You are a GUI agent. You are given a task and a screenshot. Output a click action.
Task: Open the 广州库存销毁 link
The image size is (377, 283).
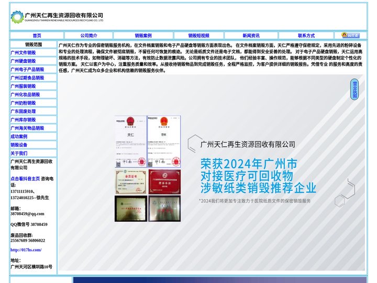click(x=23, y=120)
